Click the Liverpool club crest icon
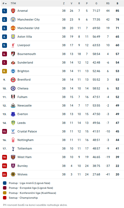The height and width of the screenshot is (208, 124). coord(13,45)
